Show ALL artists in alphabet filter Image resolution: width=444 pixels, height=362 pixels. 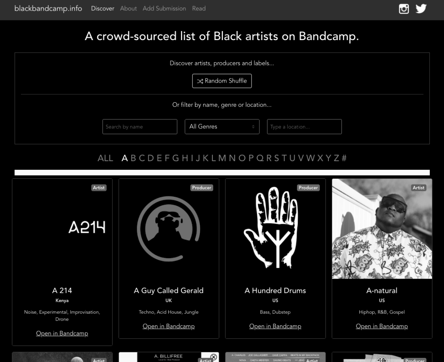[x=105, y=158]
